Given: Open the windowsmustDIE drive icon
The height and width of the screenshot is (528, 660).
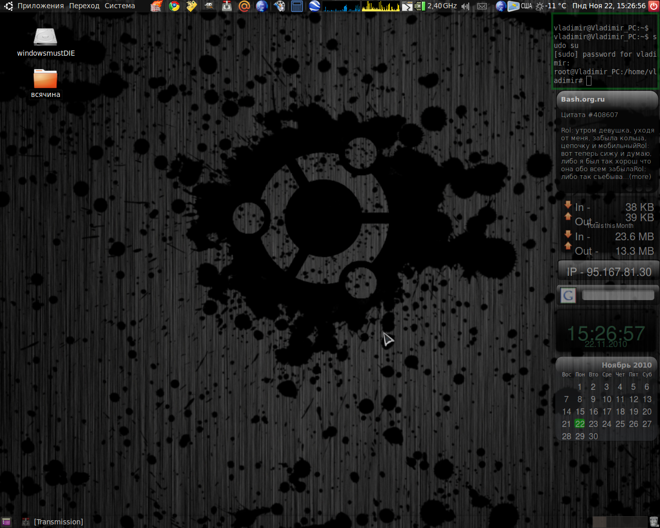Looking at the screenshot, I should pyautogui.click(x=45, y=38).
